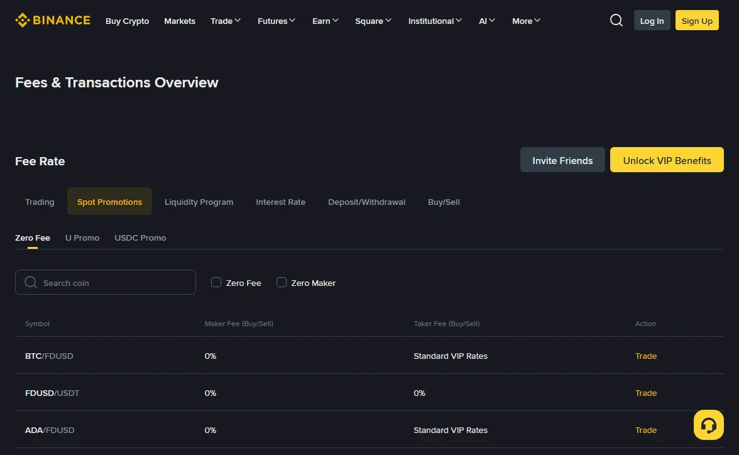This screenshot has width=739, height=455.
Task: Click Trade link for ADA/FDUSD
Action: 646,430
